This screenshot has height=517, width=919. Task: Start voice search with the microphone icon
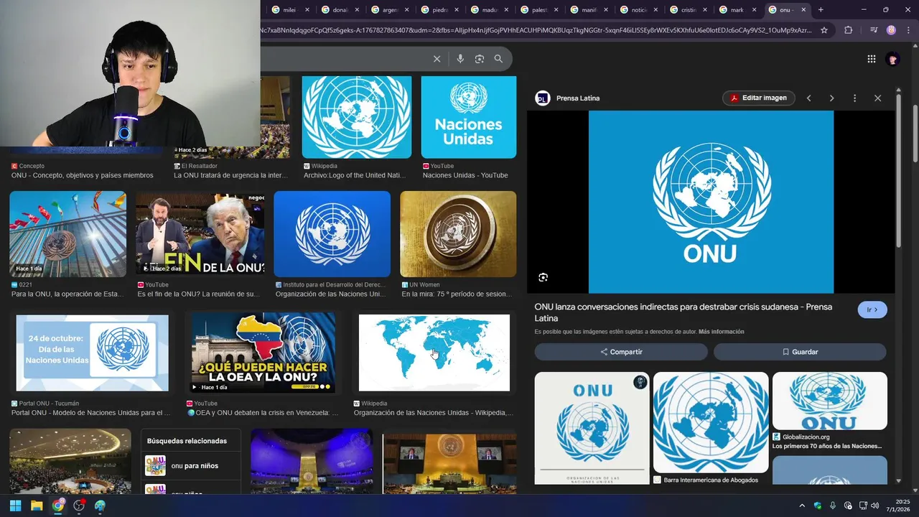460,59
